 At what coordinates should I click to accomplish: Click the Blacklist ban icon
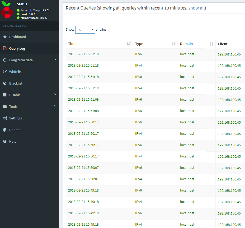click(x=5, y=83)
